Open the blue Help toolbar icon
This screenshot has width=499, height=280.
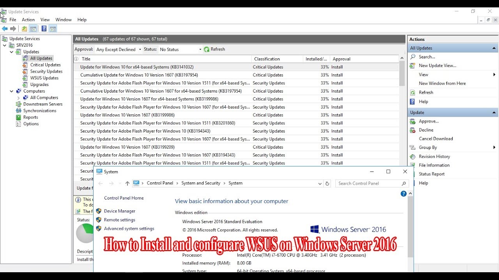point(44,29)
